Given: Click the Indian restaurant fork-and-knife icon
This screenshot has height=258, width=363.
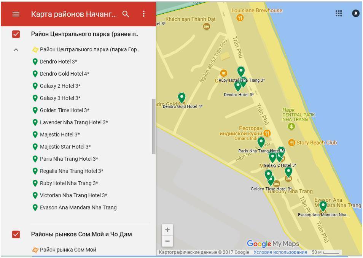Looking at the screenshot, I should point(267,133).
